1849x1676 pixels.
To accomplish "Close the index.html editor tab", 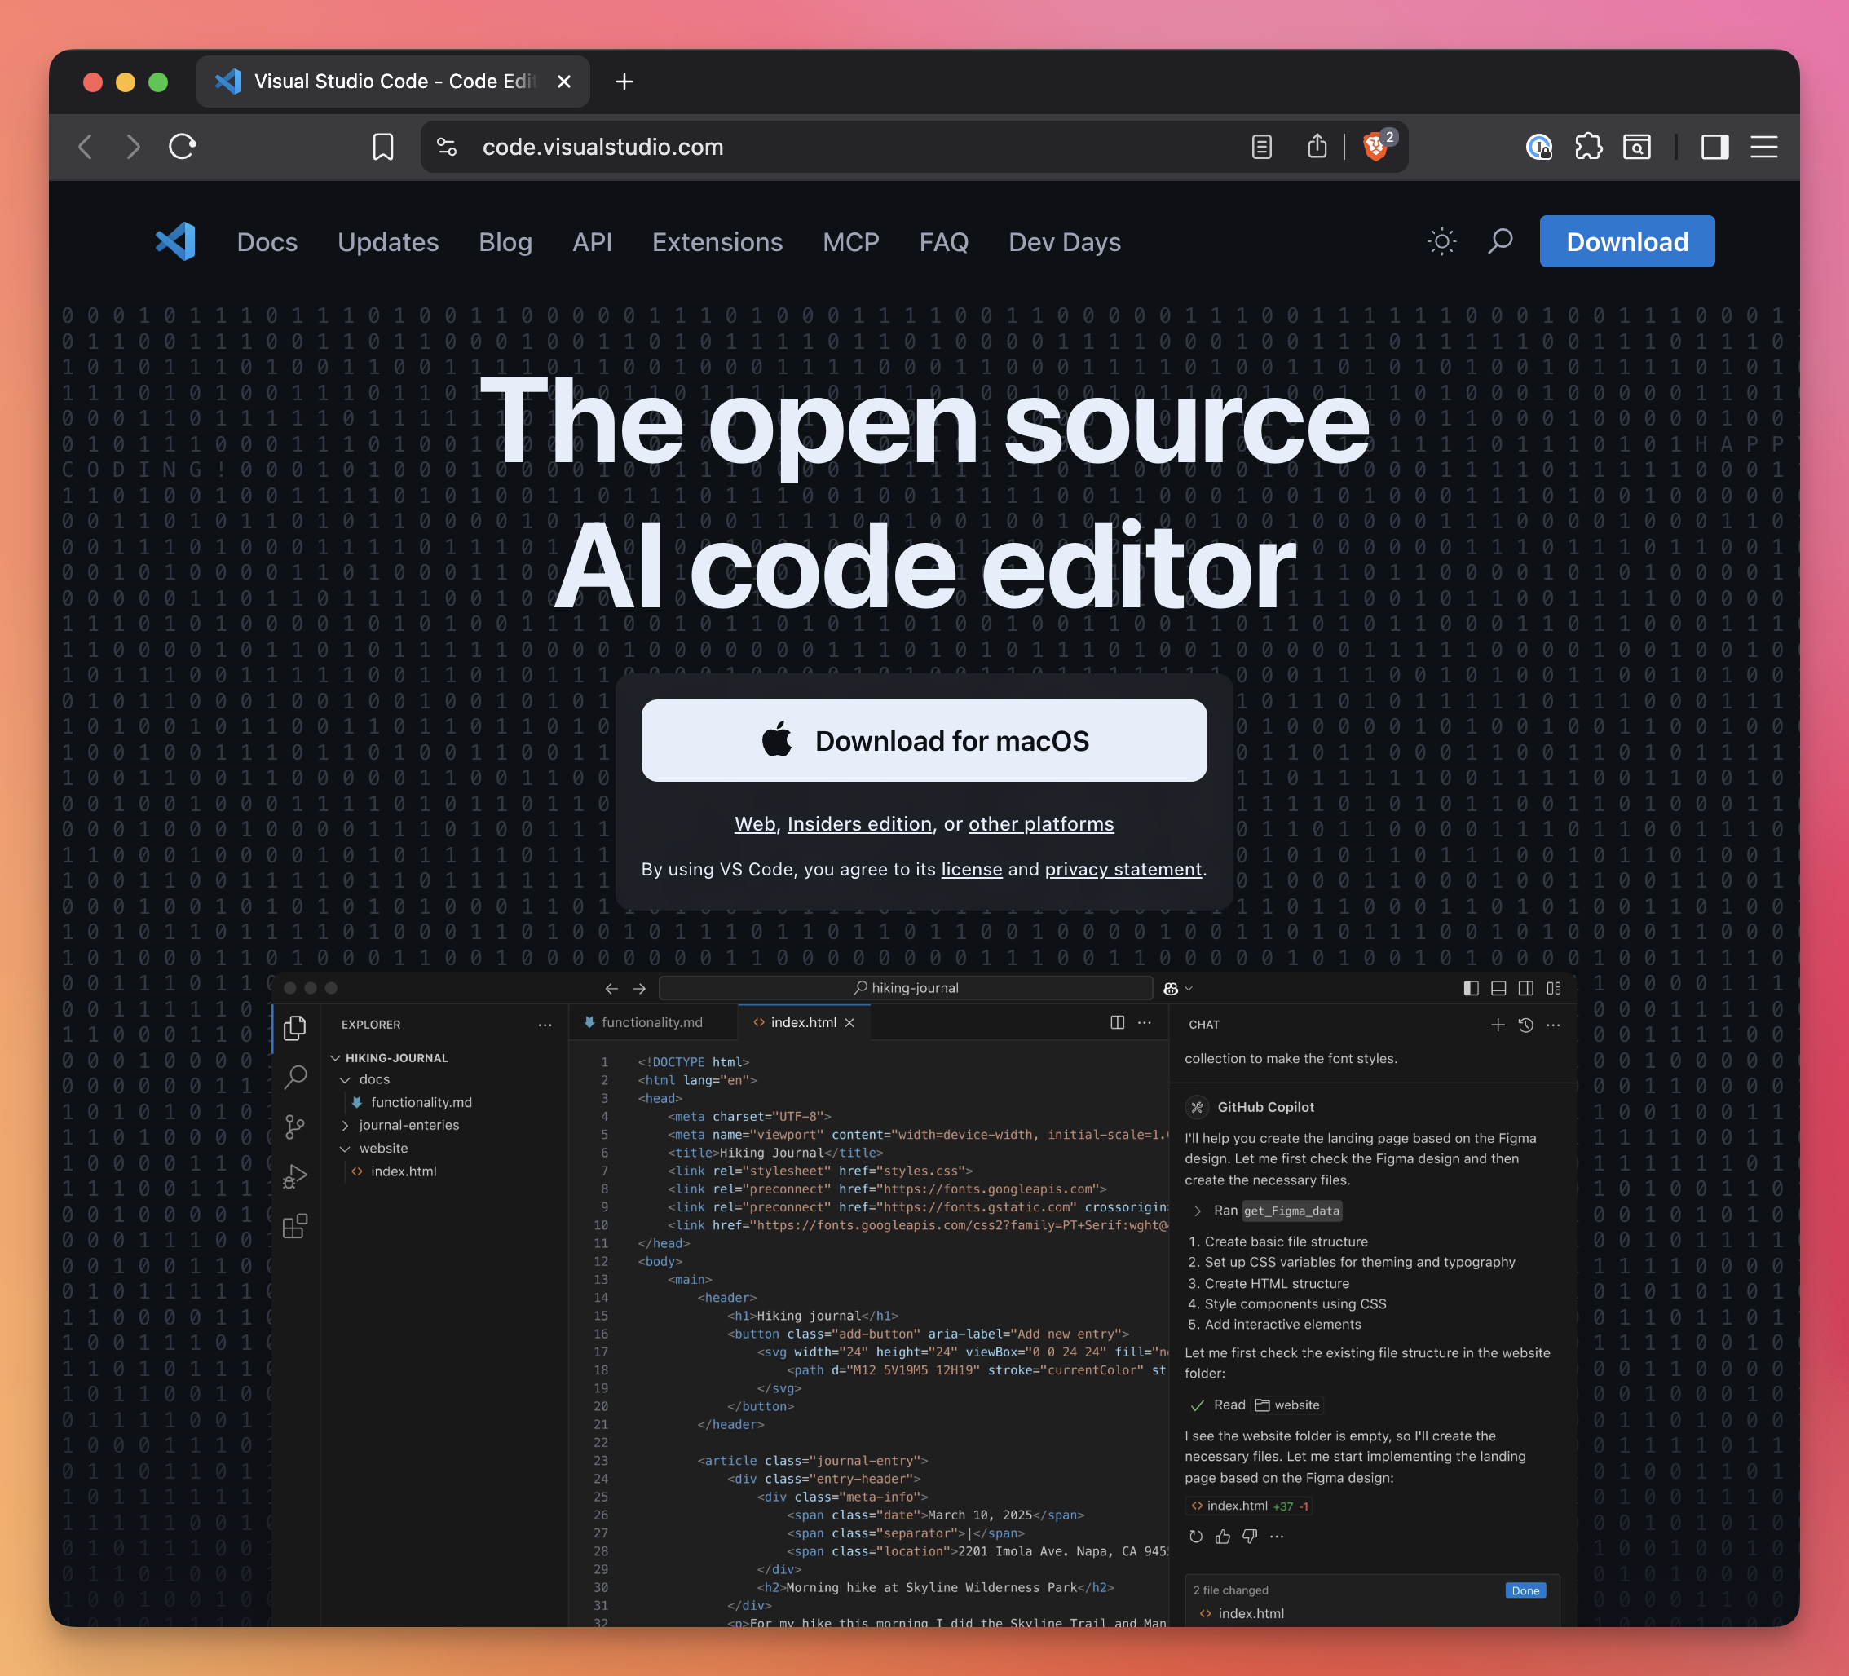I will 849,1022.
